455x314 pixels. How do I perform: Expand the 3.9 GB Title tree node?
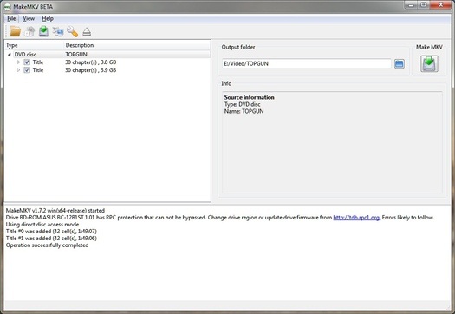pyautogui.click(x=18, y=70)
